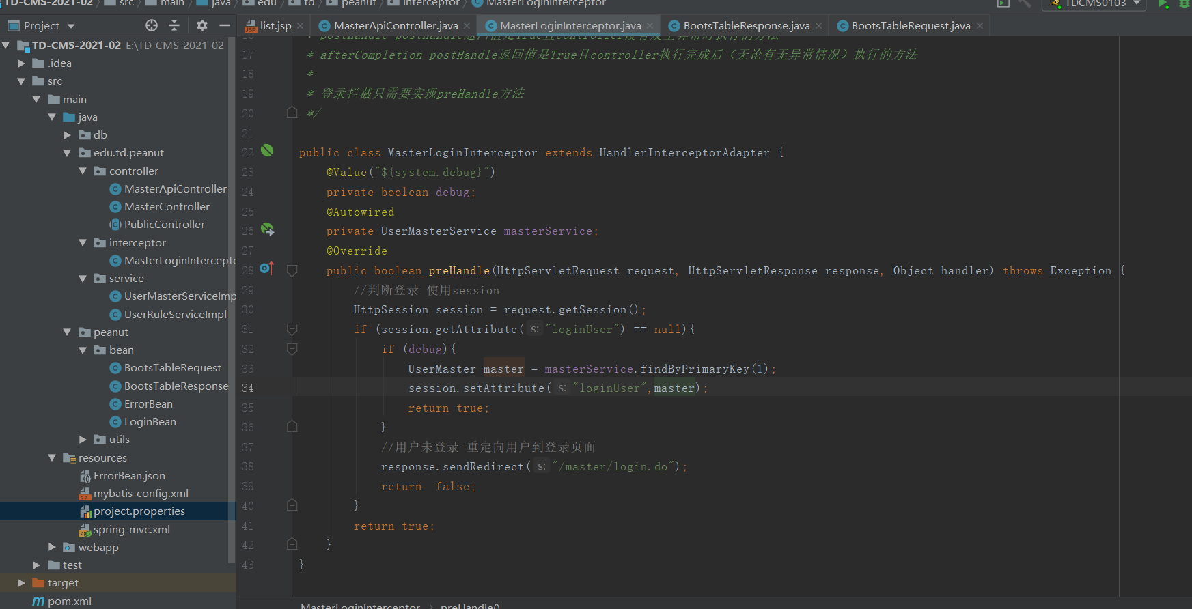
Task: Click autowired dependency gutter icon line 26
Action: [x=267, y=229]
